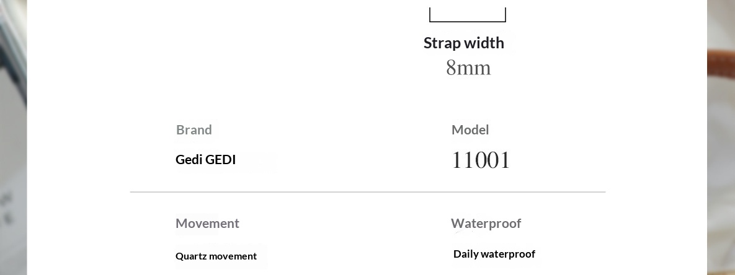
Task: Click the word "Daily"
Action: pos(465,254)
